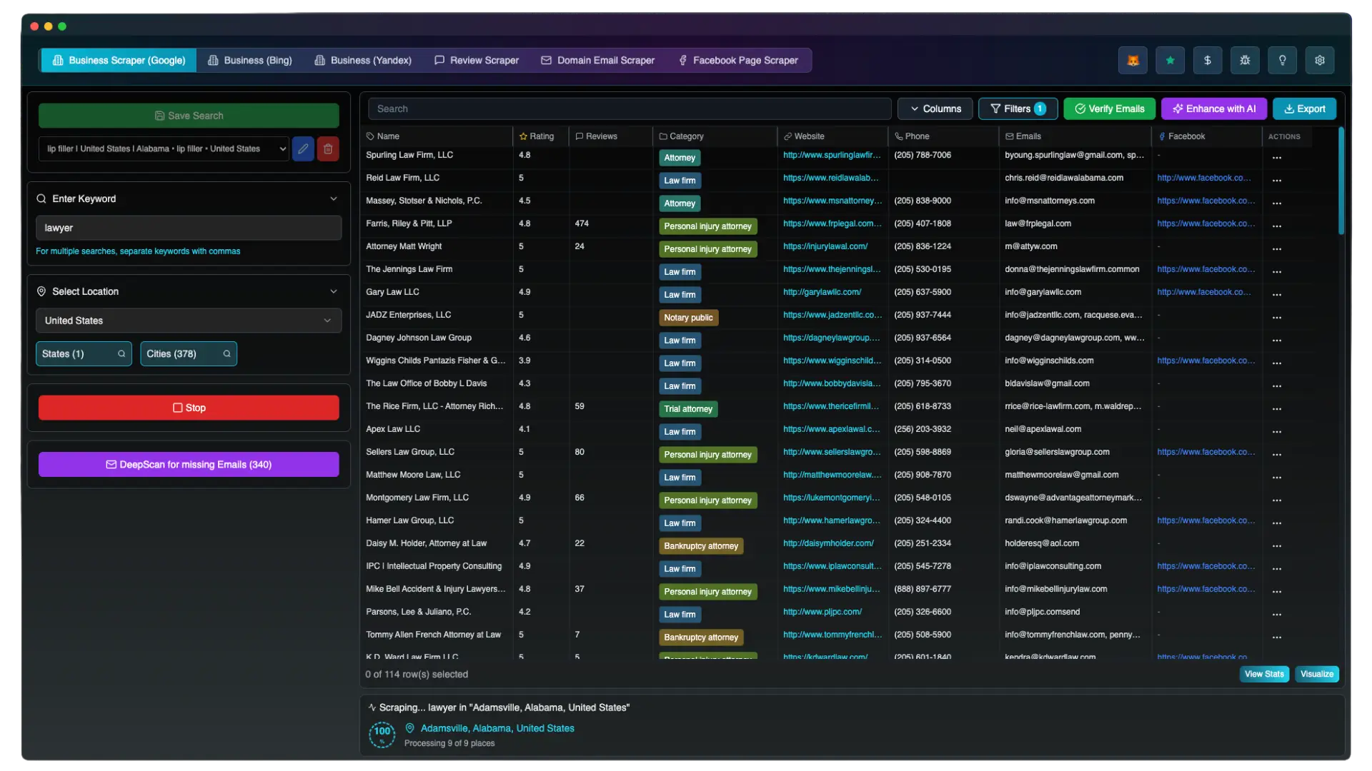Click the blue pencil edit saved search icon

coord(302,148)
